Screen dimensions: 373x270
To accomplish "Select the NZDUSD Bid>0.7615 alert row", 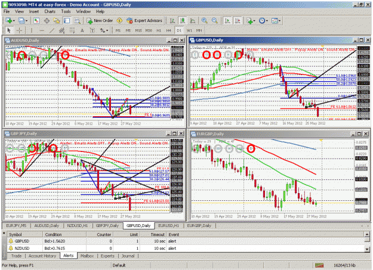I will (186, 248).
